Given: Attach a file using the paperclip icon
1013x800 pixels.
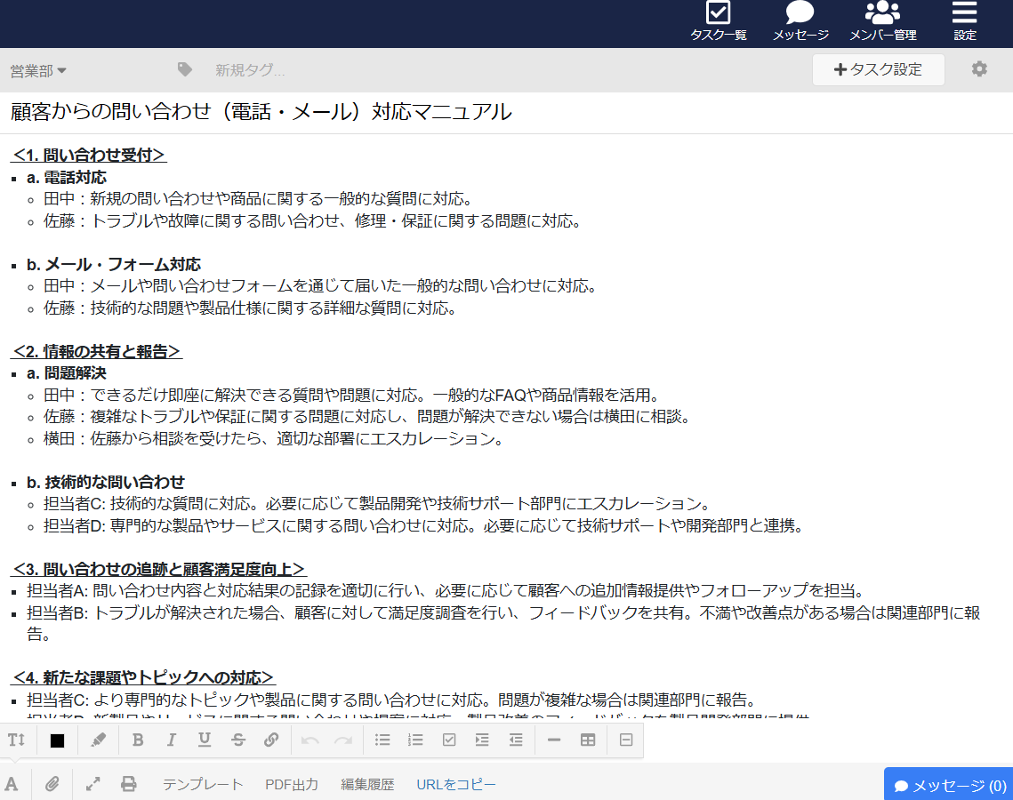Looking at the screenshot, I should coord(52,784).
